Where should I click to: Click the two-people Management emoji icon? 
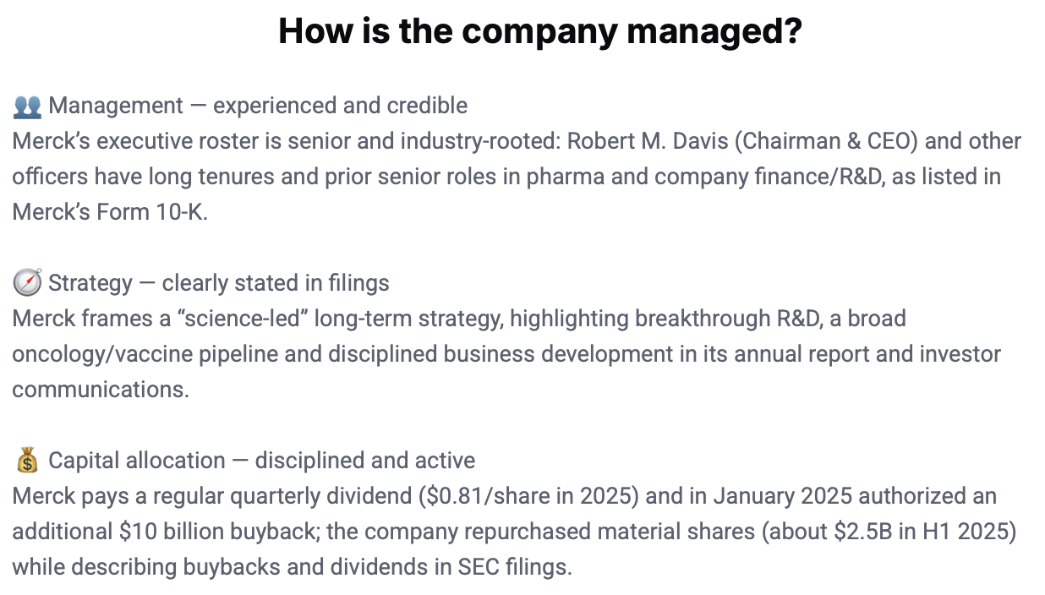tap(28, 106)
